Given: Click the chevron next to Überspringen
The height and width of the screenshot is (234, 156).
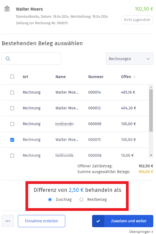Looking at the screenshot, I should point(152,232).
